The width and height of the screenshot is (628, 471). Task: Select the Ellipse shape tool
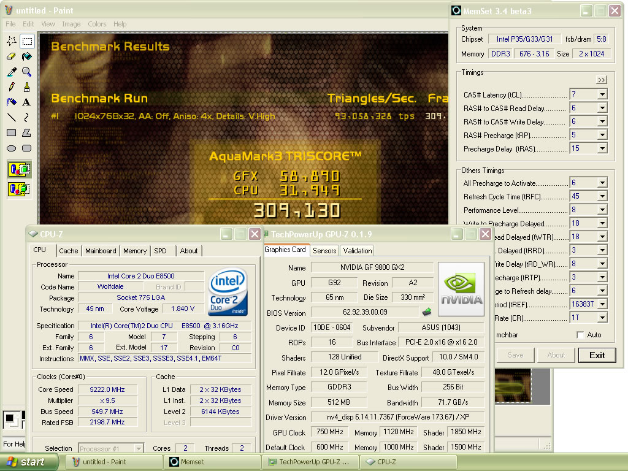pos(12,148)
